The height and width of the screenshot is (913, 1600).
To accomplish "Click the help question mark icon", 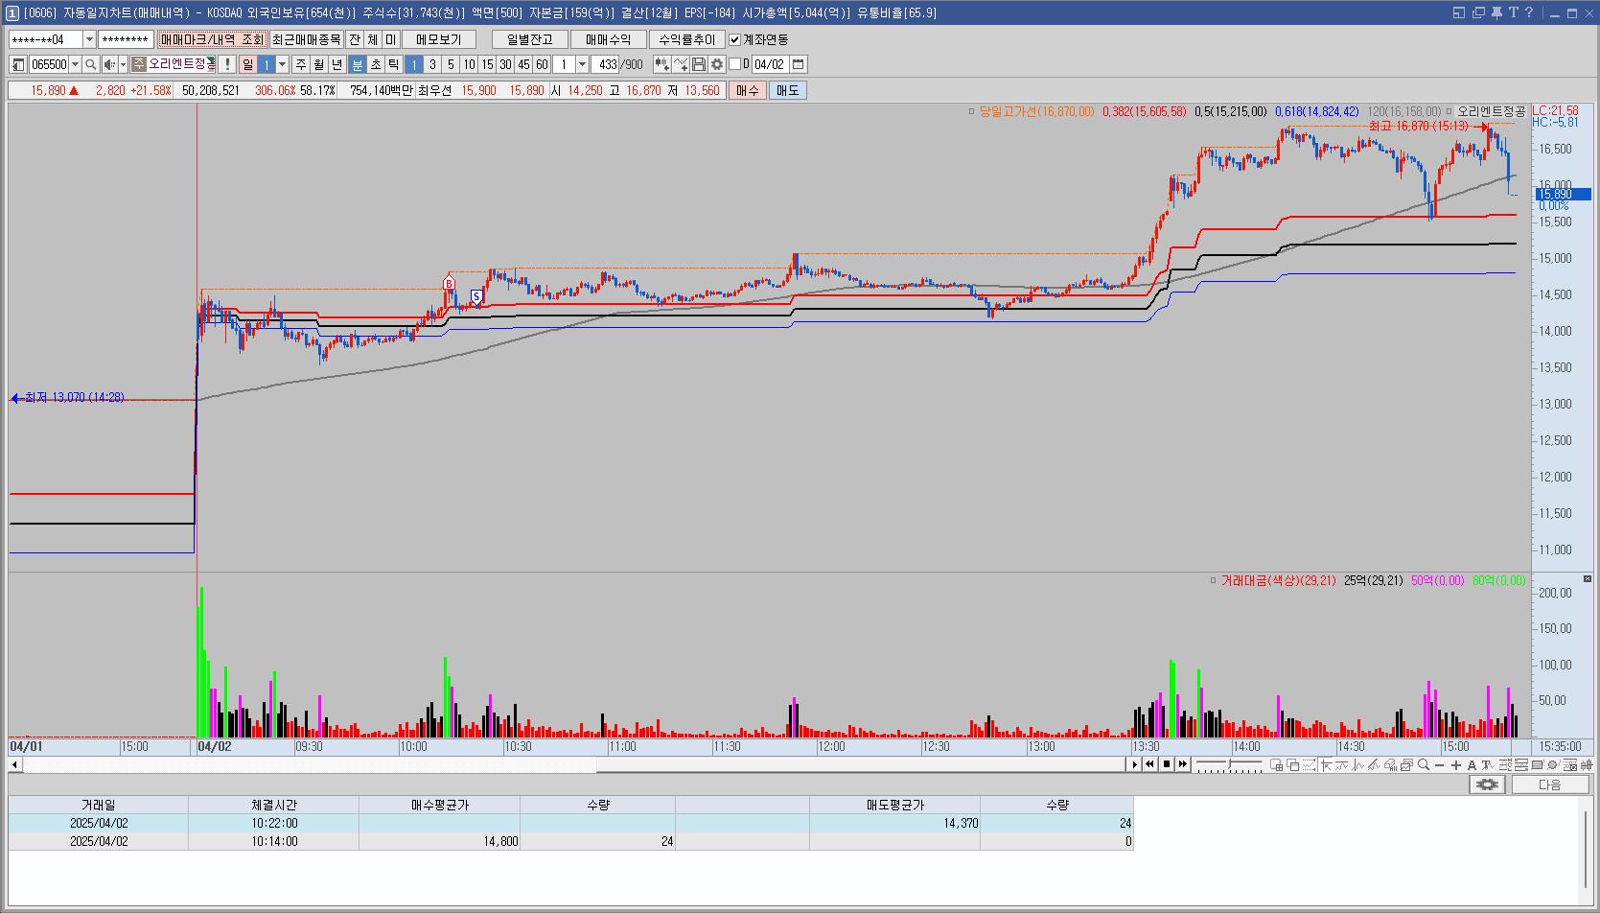I will [1529, 12].
